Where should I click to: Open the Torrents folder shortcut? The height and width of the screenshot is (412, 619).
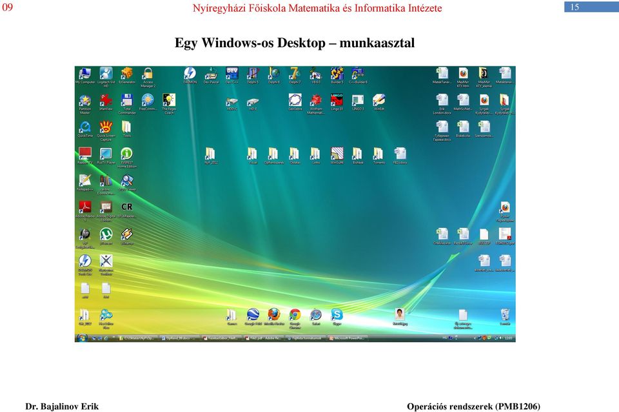point(378,156)
